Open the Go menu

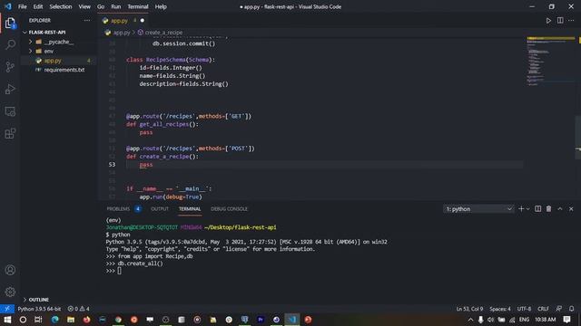(x=101, y=6)
